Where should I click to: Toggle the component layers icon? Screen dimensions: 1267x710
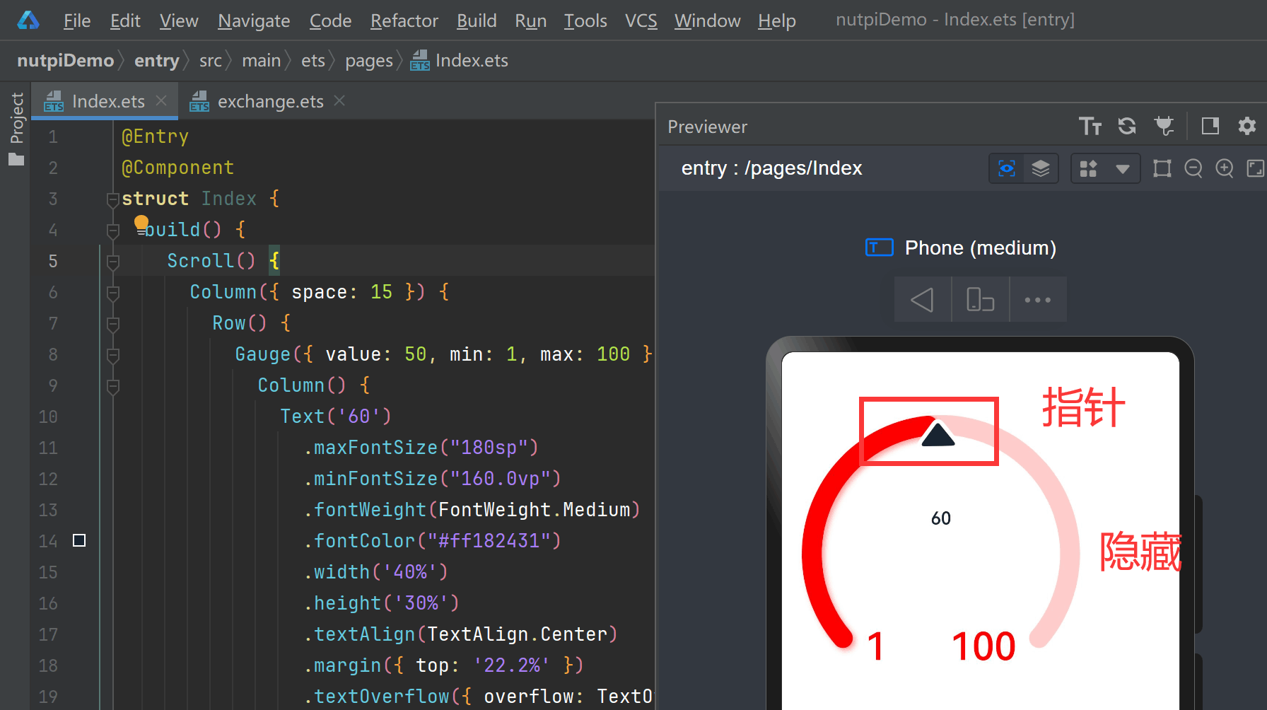tap(1041, 168)
